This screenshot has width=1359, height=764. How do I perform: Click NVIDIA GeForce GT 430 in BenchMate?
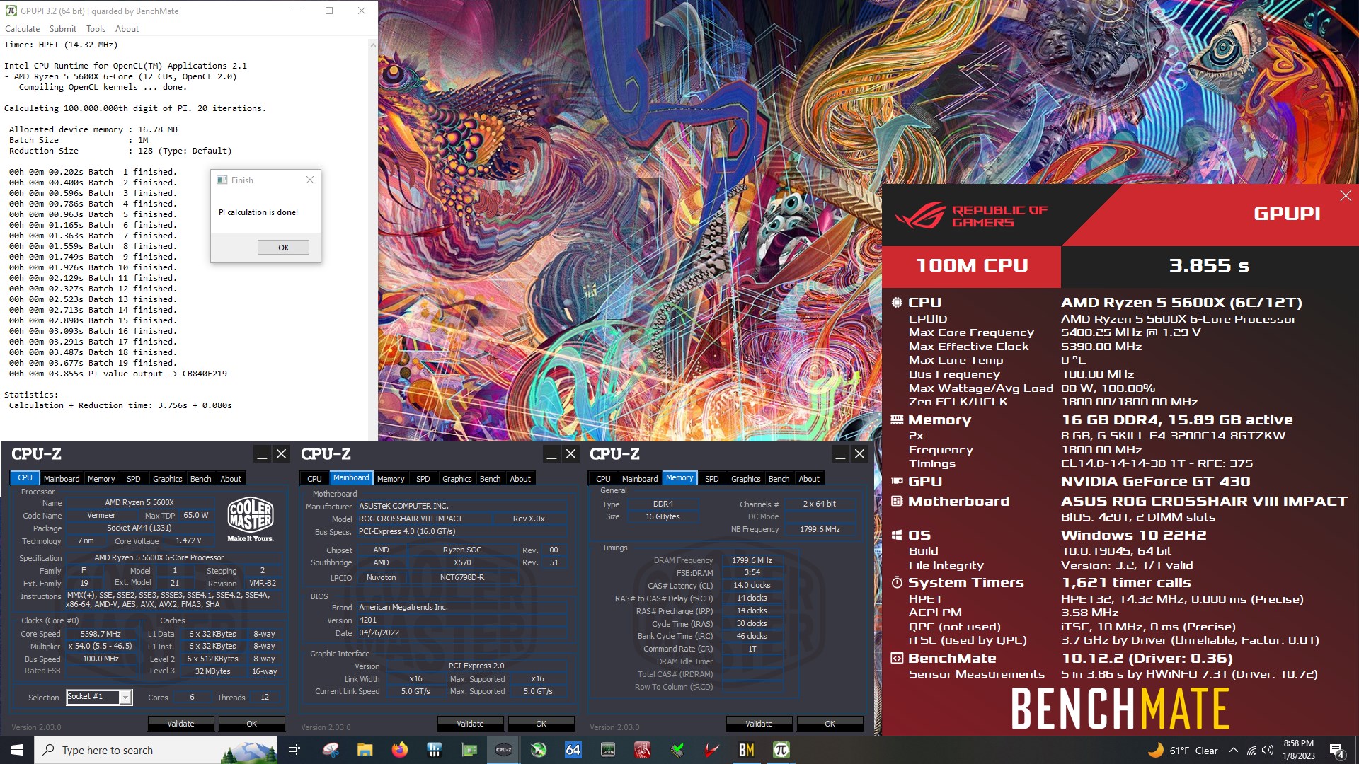point(1155,481)
